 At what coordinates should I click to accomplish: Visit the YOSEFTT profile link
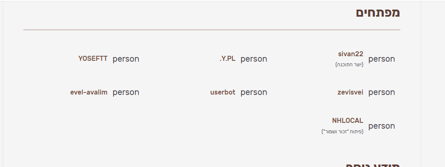pyautogui.click(x=93, y=59)
